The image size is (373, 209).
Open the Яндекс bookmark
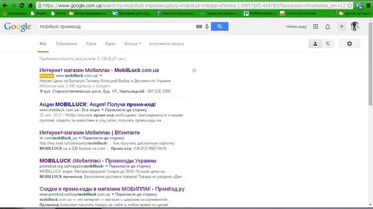click(39, 13)
